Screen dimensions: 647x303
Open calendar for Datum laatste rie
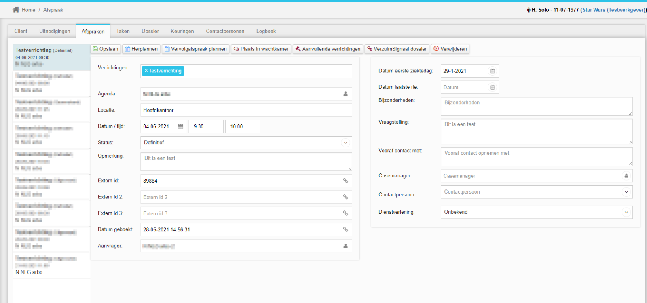click(x=492, y=87)
